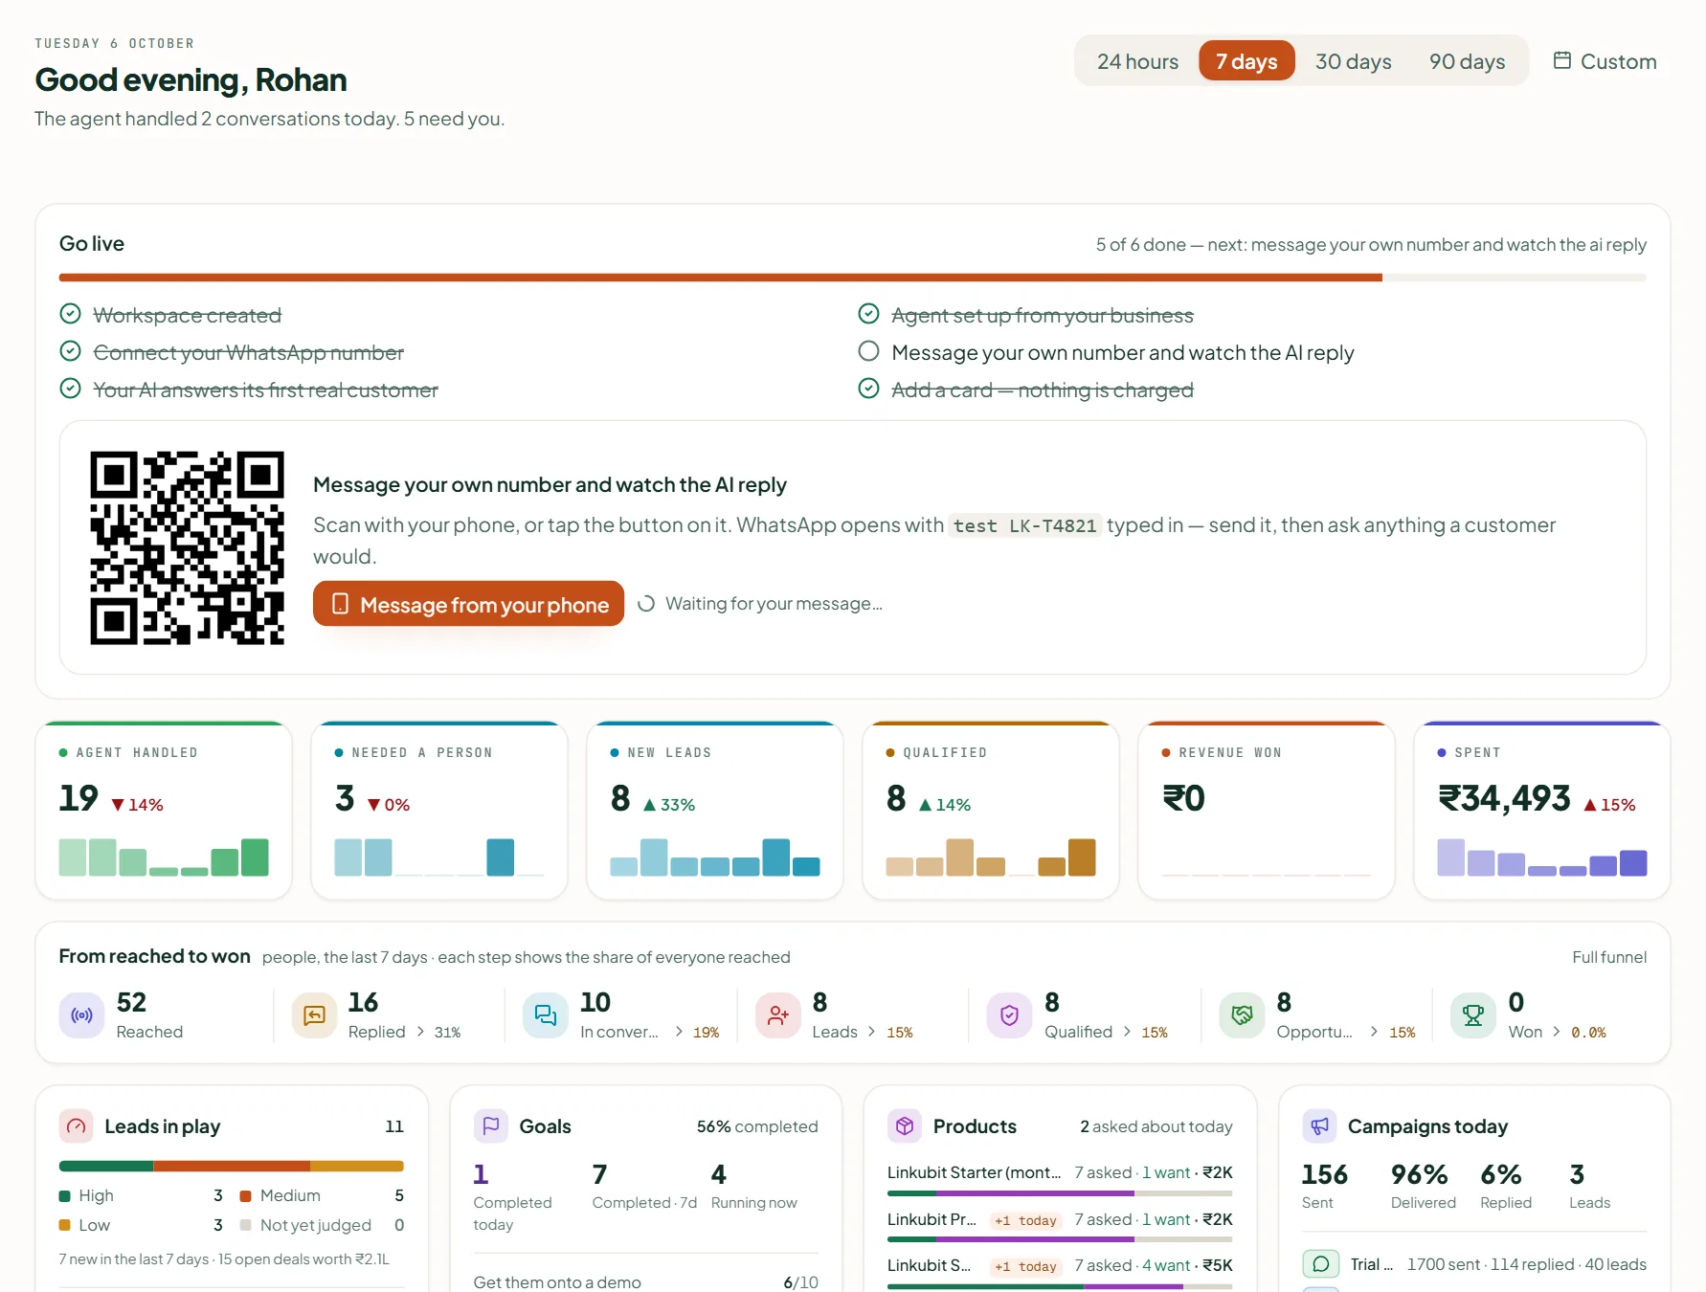1706x1292 pixels.
Task: Click the Leads person-plus icon in funnel
Action: tap(778, 1015)
